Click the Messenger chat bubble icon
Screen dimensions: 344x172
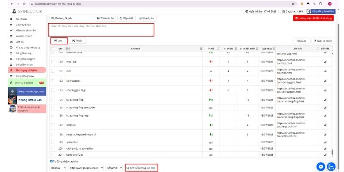[321, 167]
